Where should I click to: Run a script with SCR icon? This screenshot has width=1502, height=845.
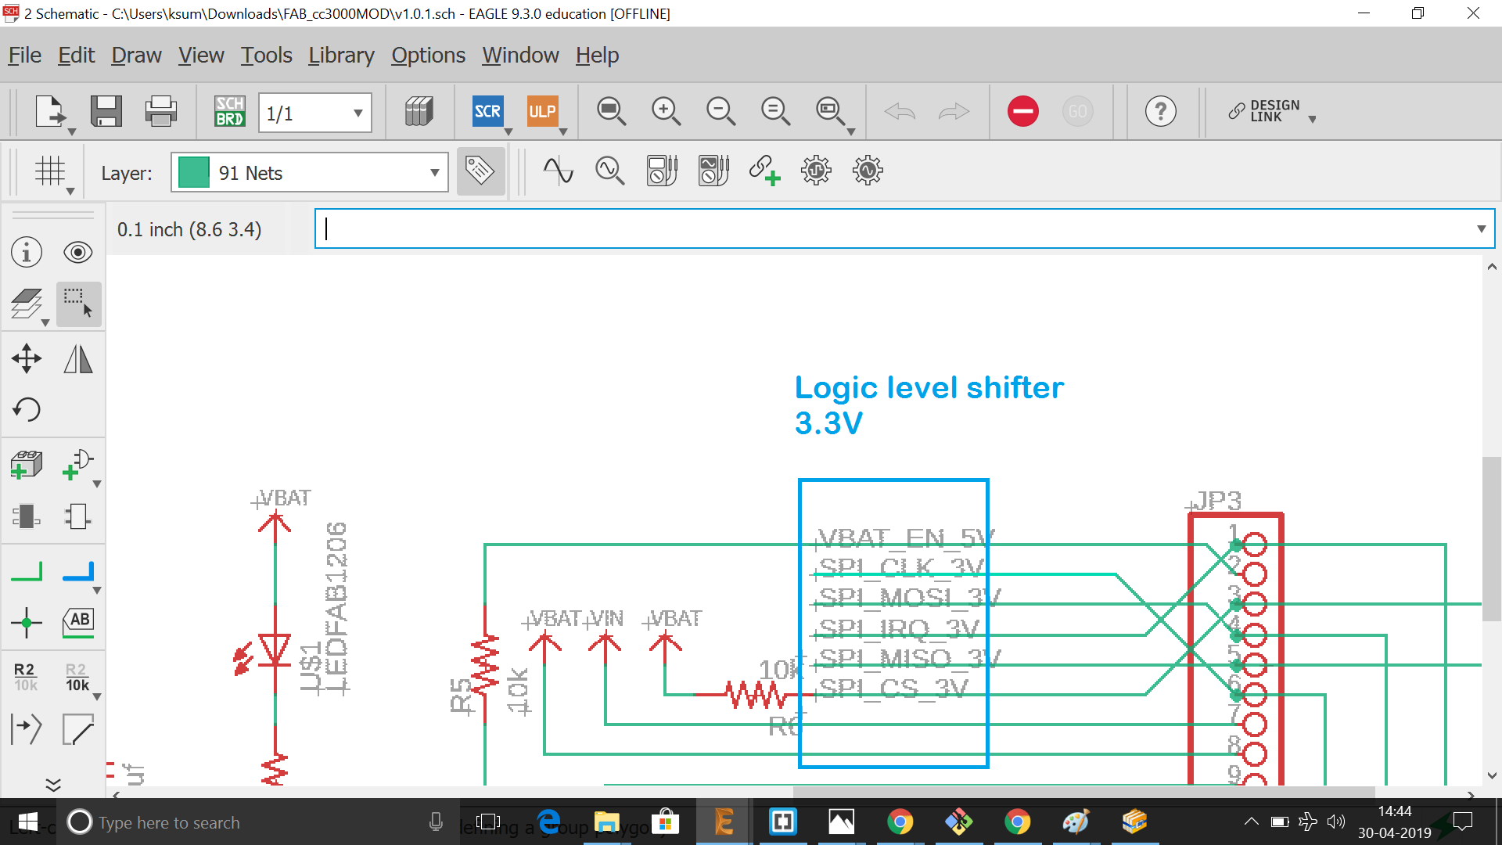pyautogui.click(x=487, y=111)
